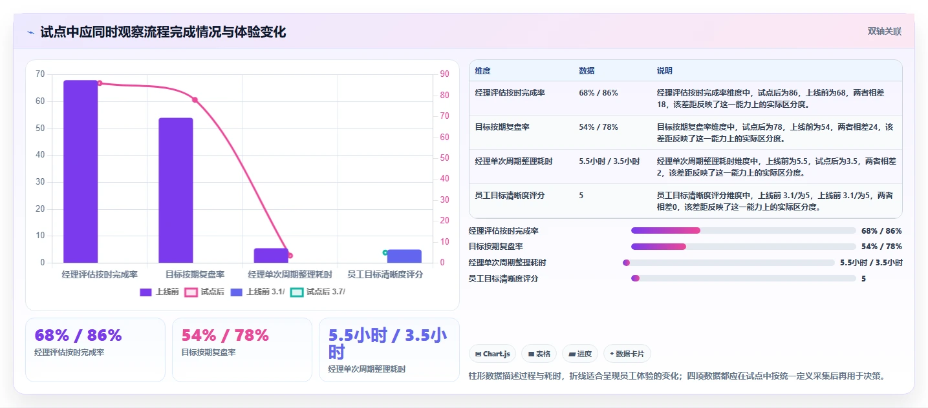Screen dimensions: 928x408
Task: Click the panel title 试点中应同时观察流程完成情况与体验变化
Action: pos(163,32)
